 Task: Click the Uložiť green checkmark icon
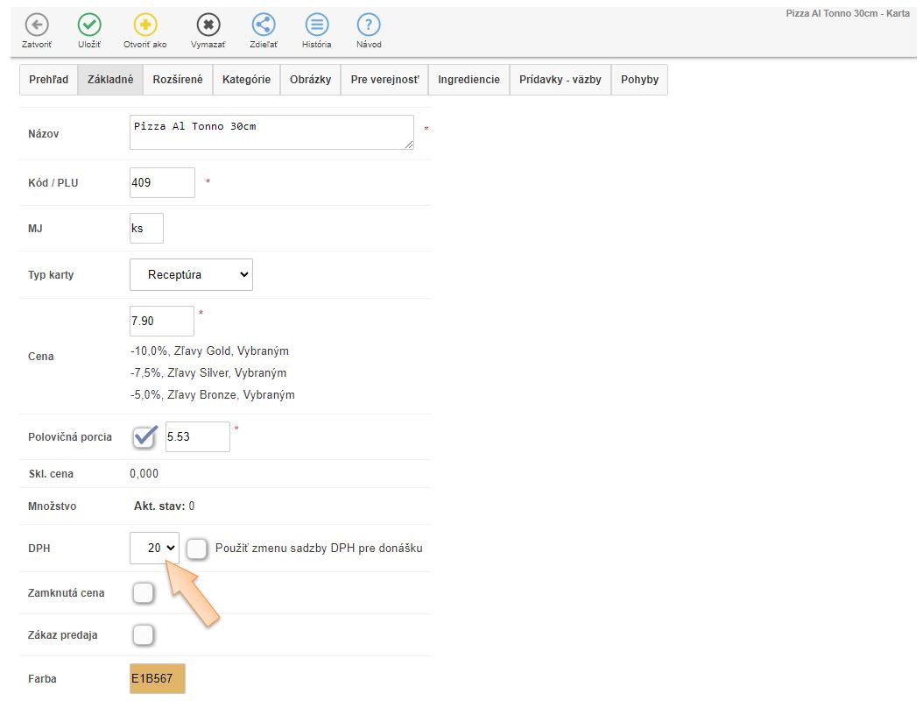coord(89,25)
